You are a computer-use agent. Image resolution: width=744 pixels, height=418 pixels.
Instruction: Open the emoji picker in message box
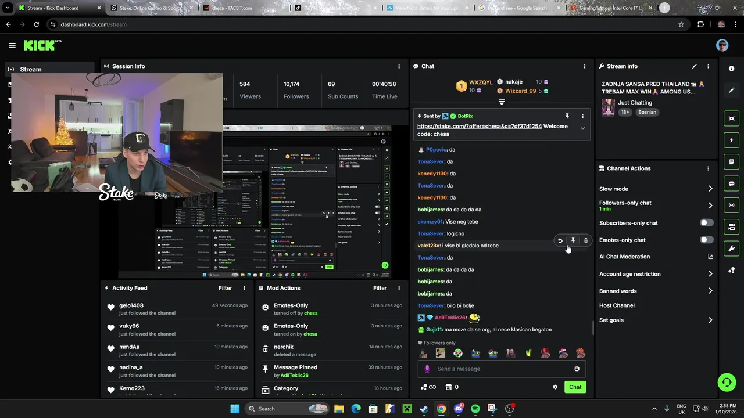(577, 369)
